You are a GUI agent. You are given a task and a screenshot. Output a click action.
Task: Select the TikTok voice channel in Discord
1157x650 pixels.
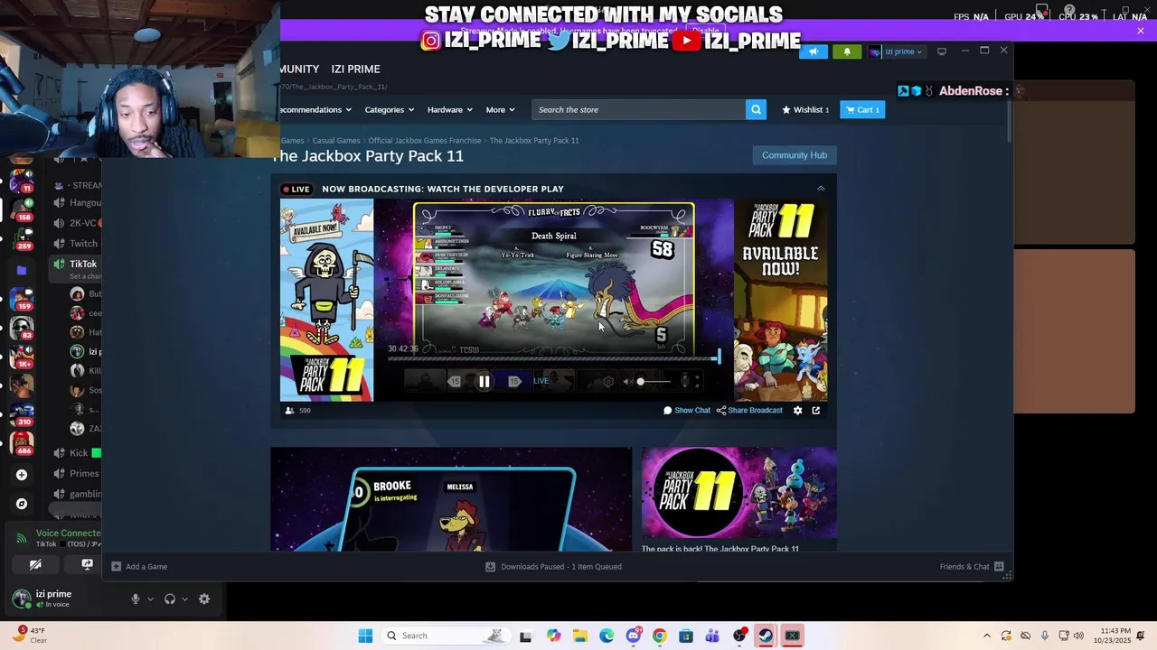click(77, 265)
